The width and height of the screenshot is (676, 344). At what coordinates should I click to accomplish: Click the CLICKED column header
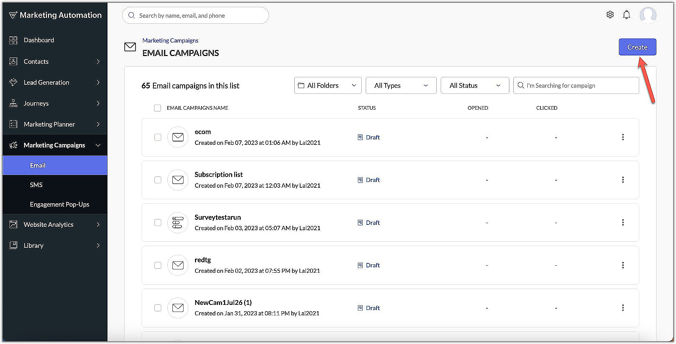[547, 108]
